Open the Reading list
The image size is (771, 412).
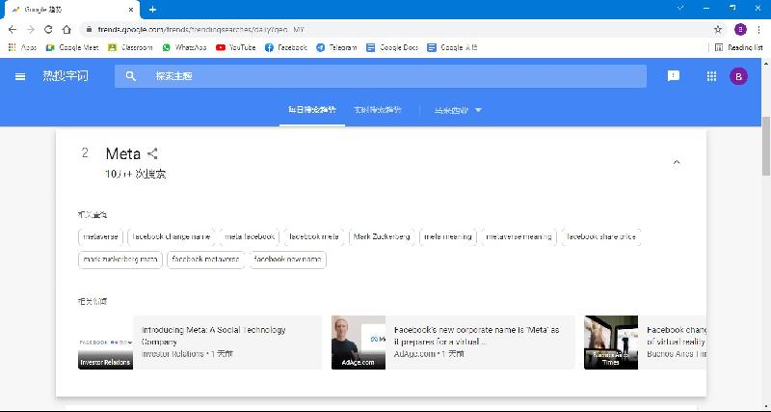coord(739,47)
